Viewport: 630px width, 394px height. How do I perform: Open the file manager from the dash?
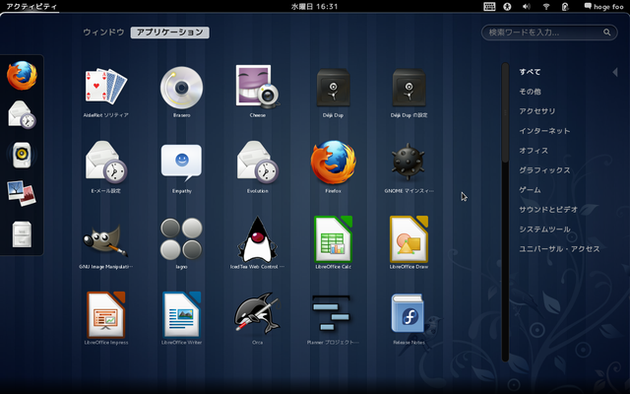click(x=22, y=233)
